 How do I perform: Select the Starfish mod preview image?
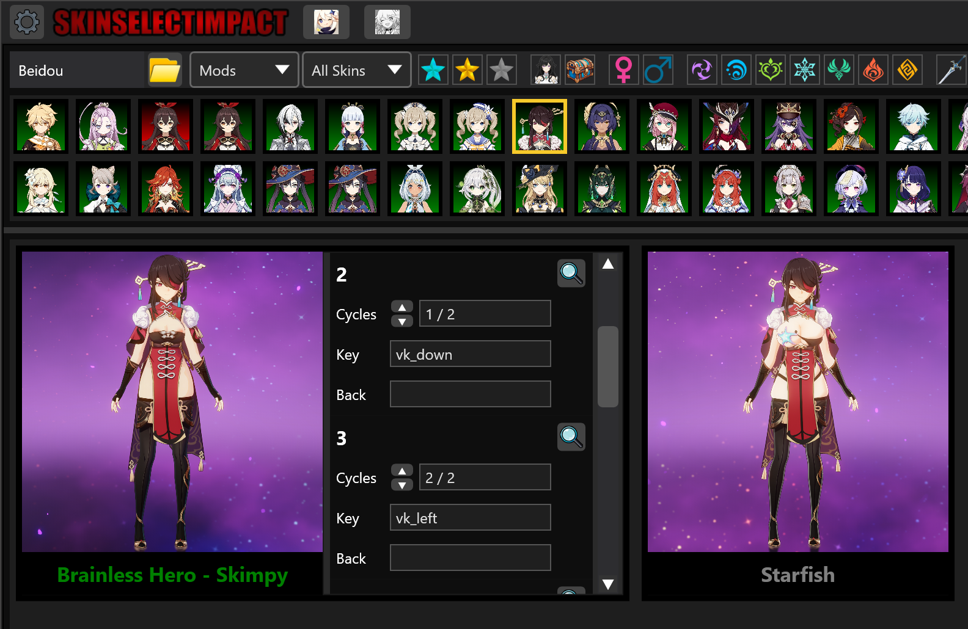[x=798, y=402]
